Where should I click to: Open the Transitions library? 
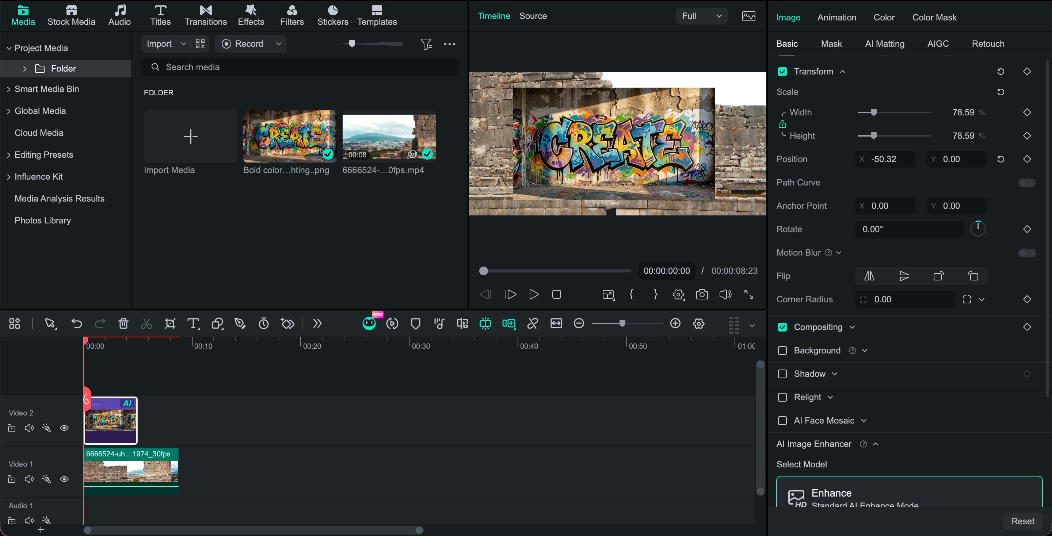click(205, 15)
